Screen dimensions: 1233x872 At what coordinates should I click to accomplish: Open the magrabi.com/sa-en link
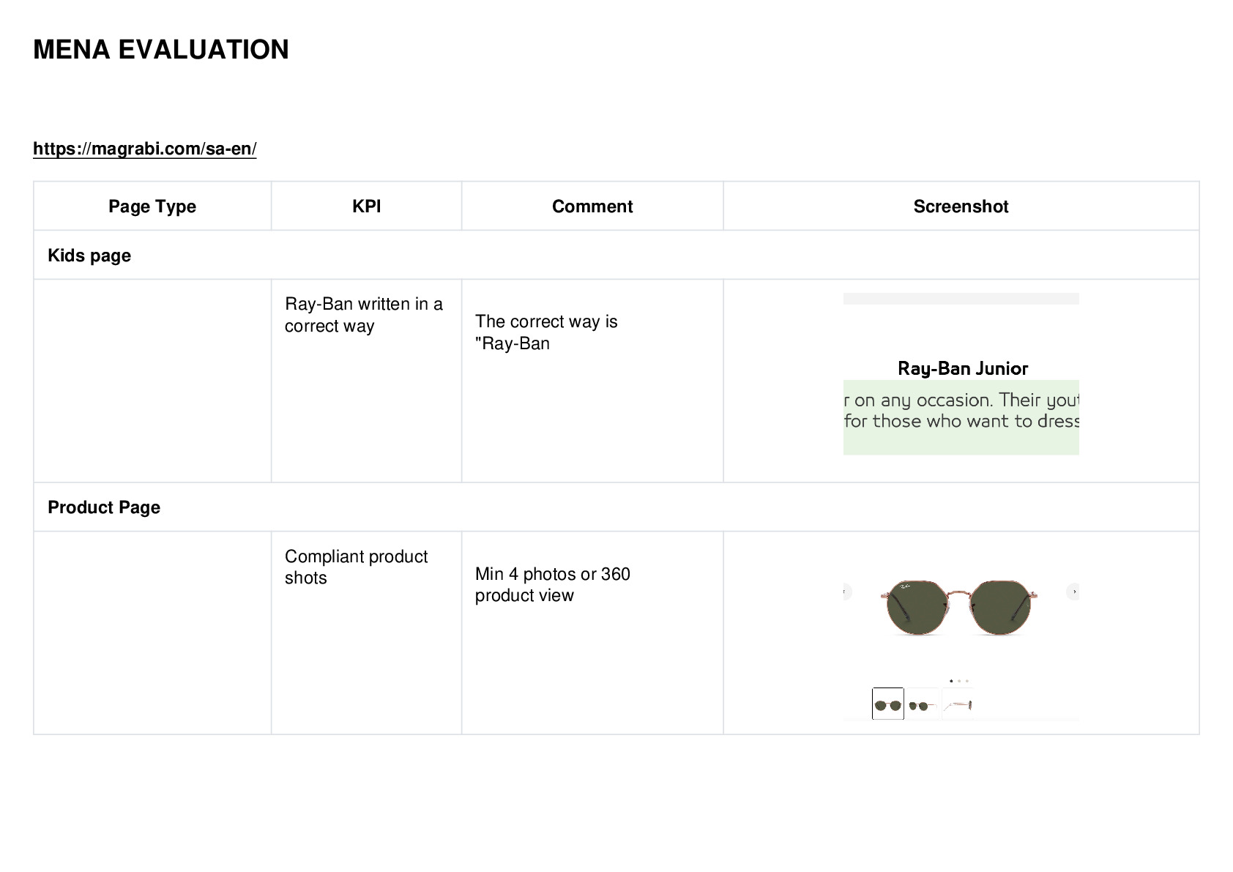(145, 149)
